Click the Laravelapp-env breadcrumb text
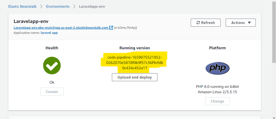The height and width of the screenshot is (119, 276). pyautogui.click(x=92, y=7)
